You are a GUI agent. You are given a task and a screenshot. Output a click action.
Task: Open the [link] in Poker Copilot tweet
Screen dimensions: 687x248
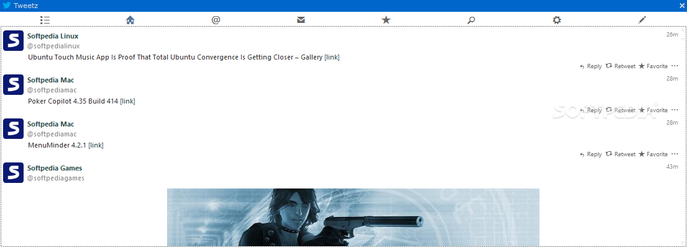[x=127, y=101]
